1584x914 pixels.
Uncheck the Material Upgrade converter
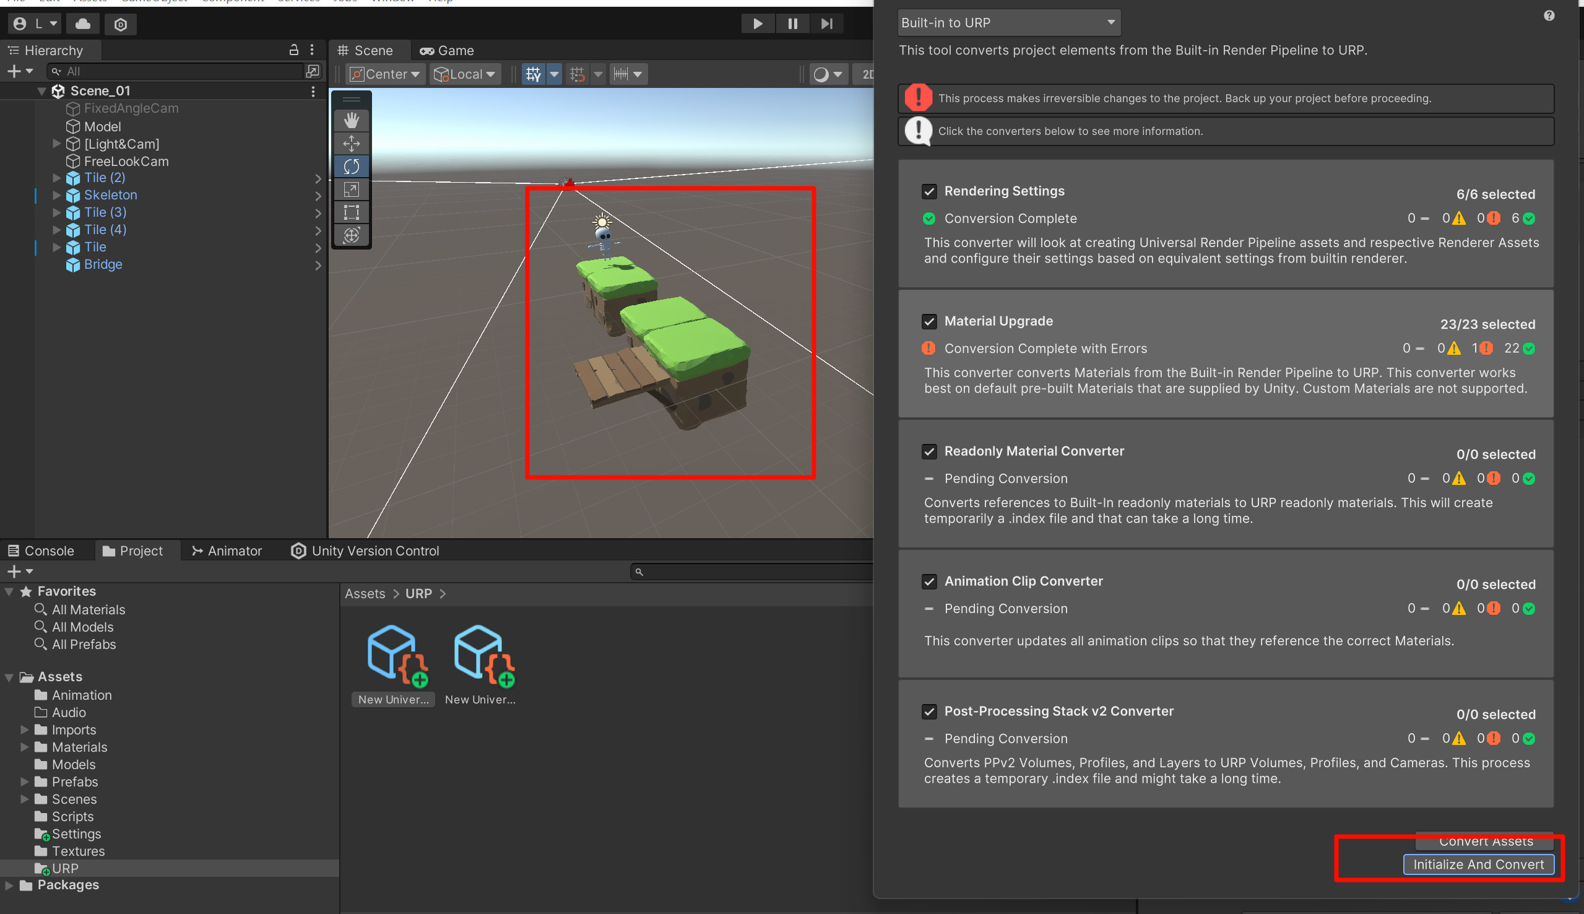pyautogui.click(x=929, y=321)
